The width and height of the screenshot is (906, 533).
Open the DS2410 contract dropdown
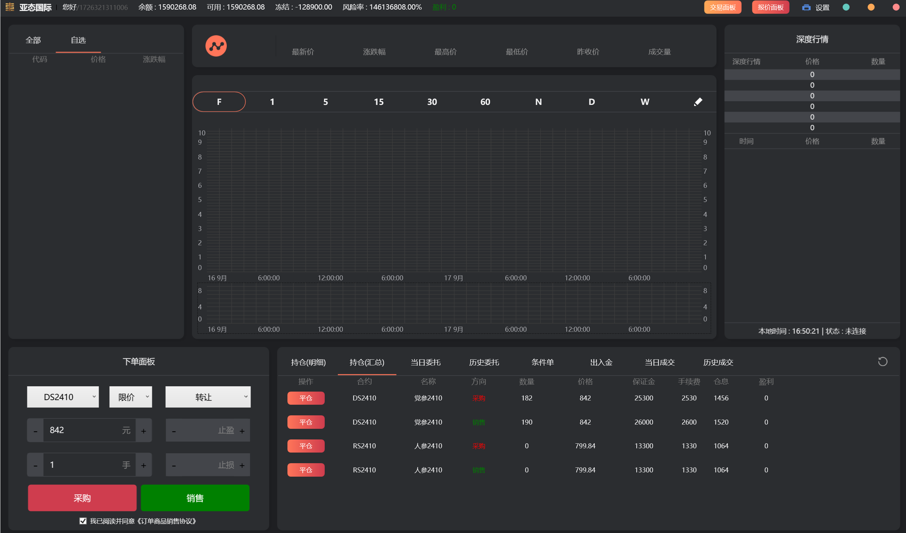pyautogui.click(x=63, y=397)
